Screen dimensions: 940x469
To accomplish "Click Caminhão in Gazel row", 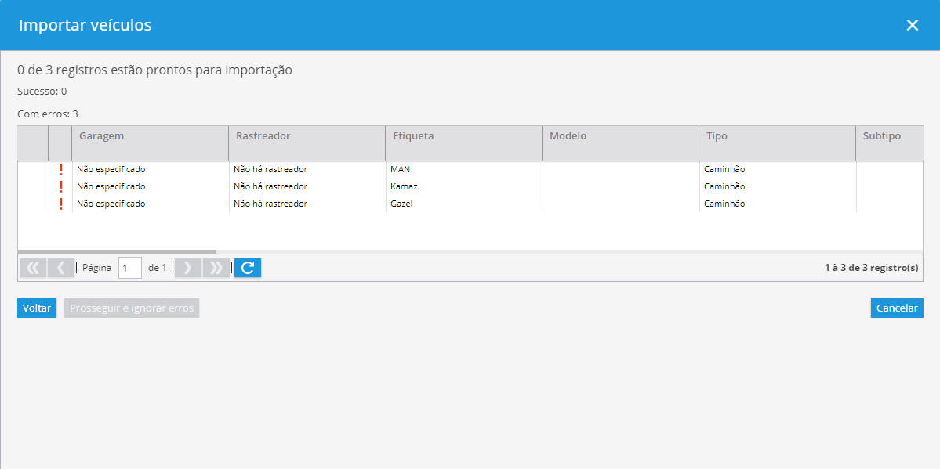I will 724,204.
